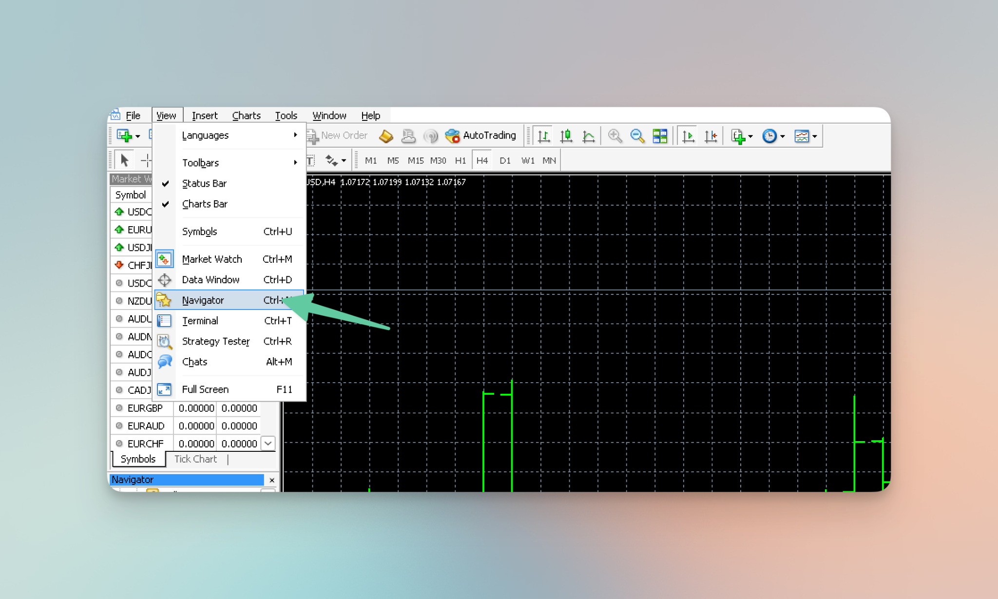
Task: Uncheck Charts Bar in View menu
Action: 205,204
